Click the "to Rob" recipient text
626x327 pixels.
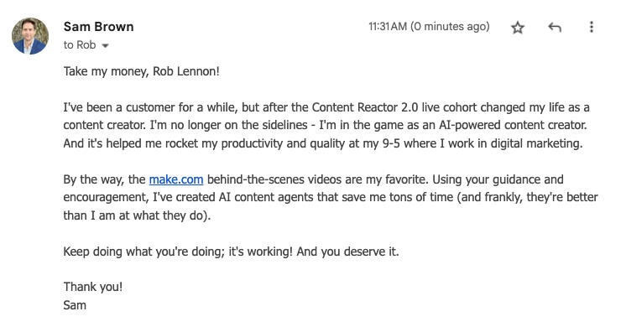(x=80, y=44)
